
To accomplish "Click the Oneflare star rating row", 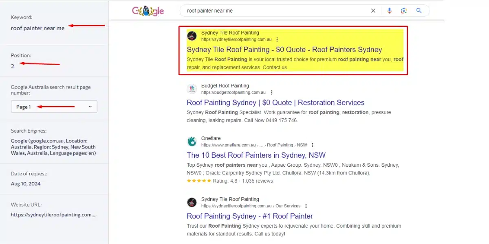I will point(230,181).
